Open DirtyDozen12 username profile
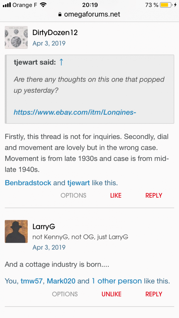Viewport: 179px width, 318px height. (x=55, y=33)
